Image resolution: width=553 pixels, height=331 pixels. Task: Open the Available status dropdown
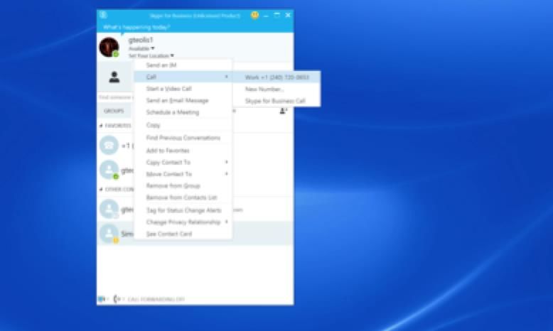click(x=141, y=48)
